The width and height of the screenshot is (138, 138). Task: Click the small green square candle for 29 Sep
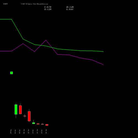click(12, 73)
